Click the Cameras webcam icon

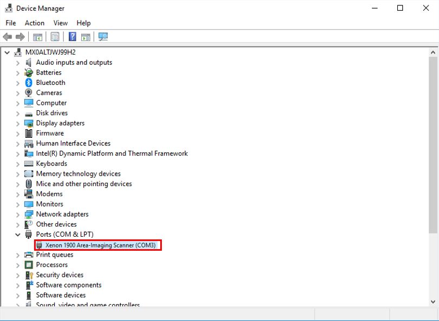29,92
